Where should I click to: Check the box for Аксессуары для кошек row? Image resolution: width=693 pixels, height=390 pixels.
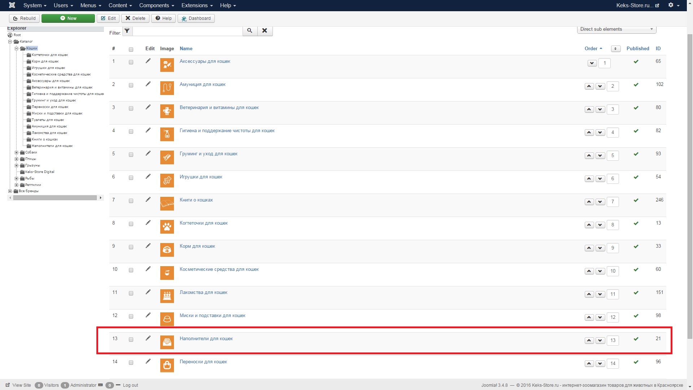(x=131, y=62)
